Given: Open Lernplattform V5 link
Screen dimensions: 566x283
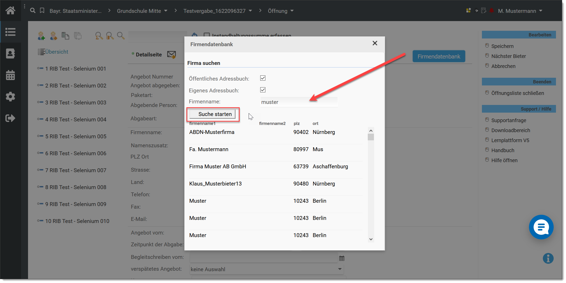Looking at the screenshot, I should [510, 140].
